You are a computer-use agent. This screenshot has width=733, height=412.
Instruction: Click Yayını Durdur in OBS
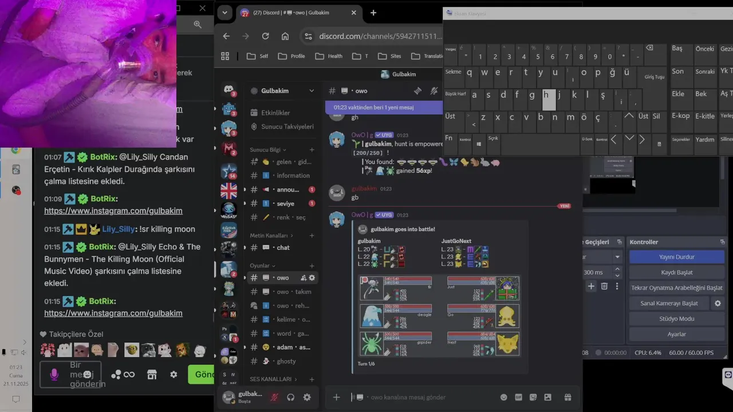click(x=677, y=257)
